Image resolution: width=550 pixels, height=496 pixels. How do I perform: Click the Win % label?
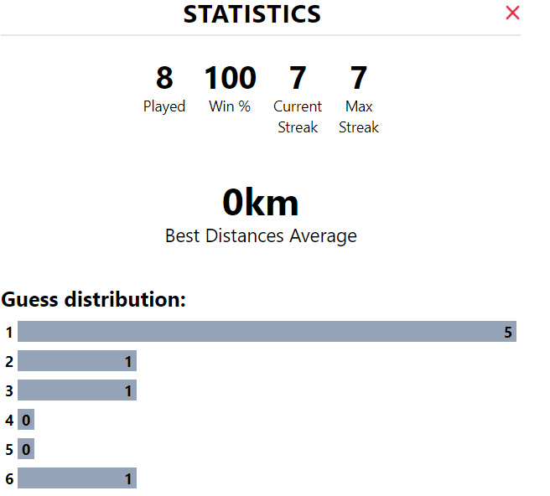pyautogui.click(x=230, y=106)
